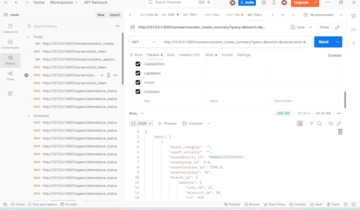Viewport: 360px width, 210px height.
Task: Open Trash in the status bar
Action: pyautogui.click(x=333, y=204)
